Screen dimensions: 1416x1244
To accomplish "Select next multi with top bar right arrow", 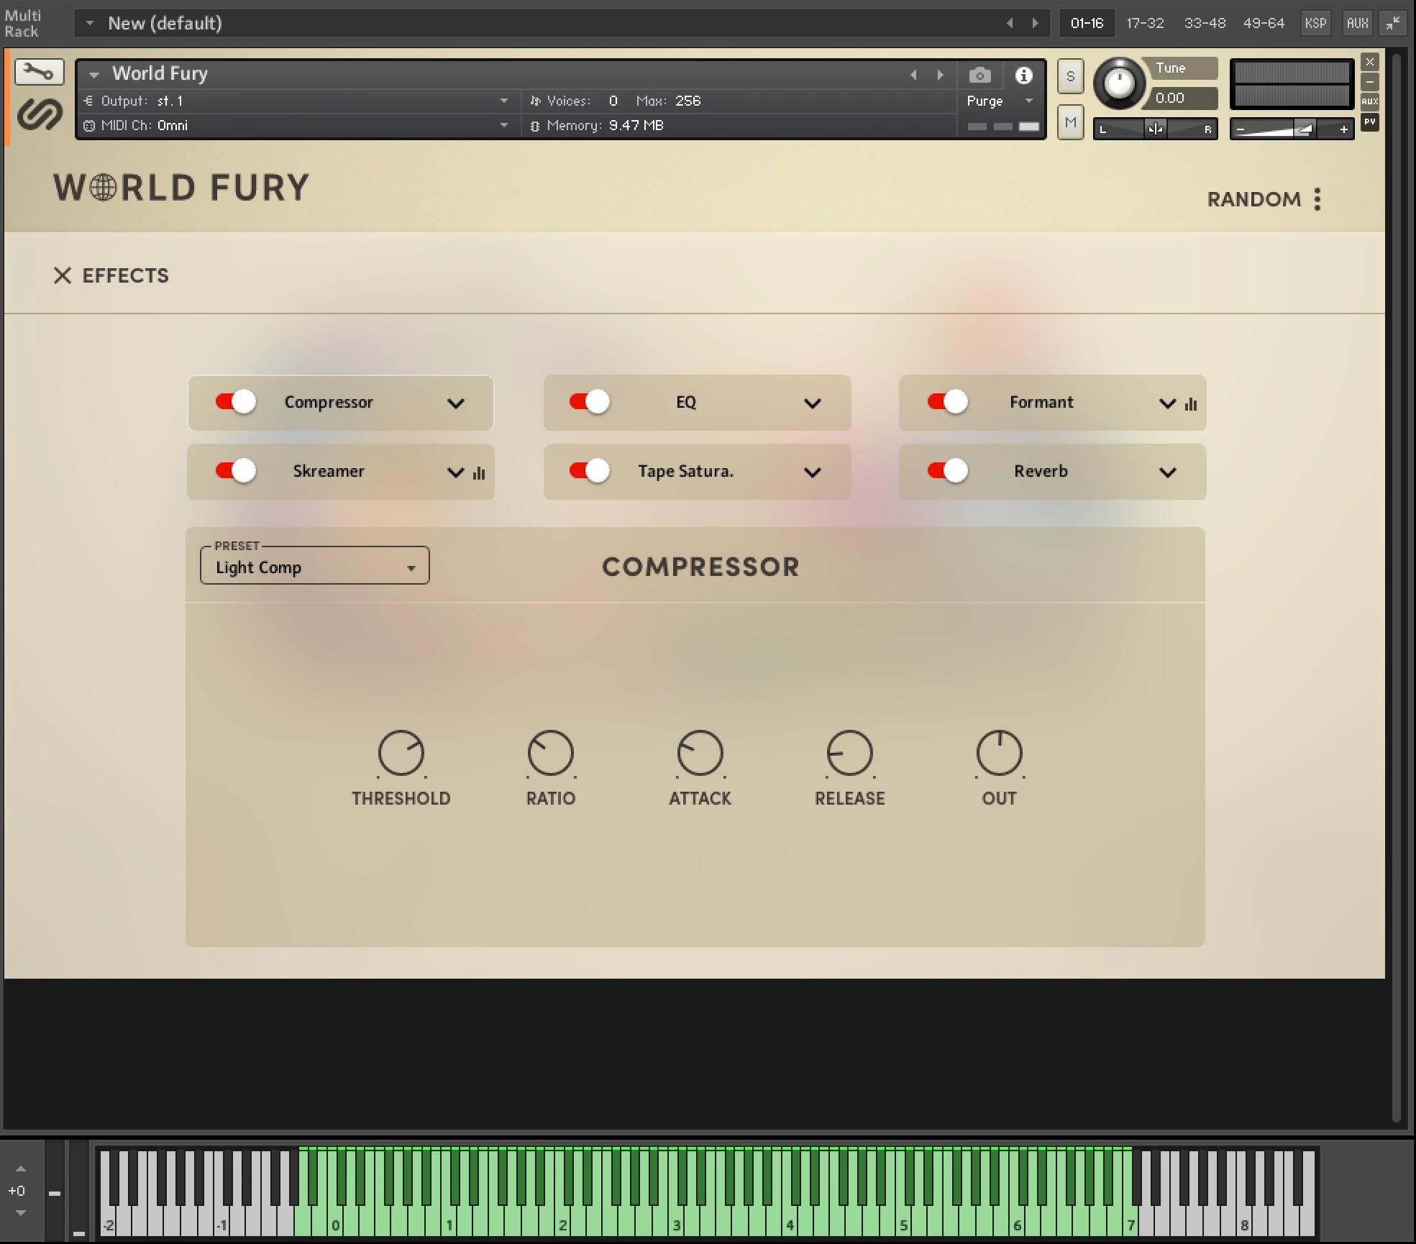I will click(1035, 23).
